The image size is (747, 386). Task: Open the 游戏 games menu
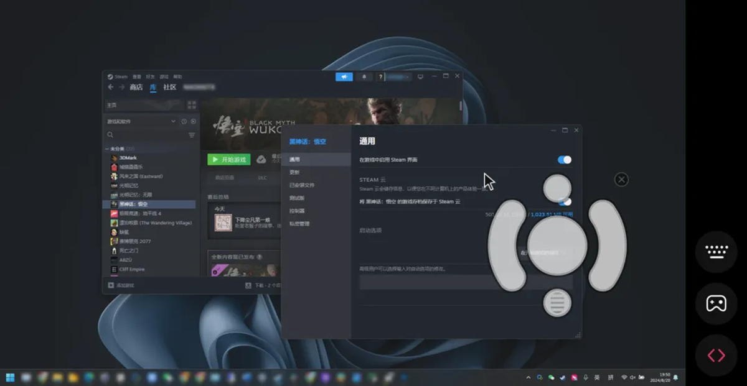pos(164,76)
